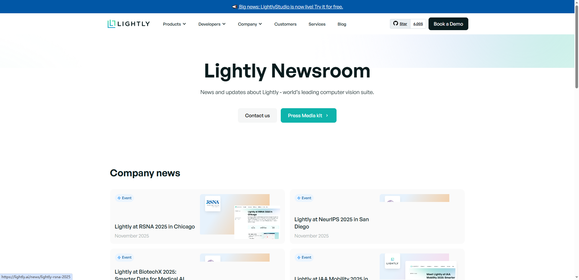Image resolution: width=579 pixels, height=280 pixels.
Task: Click the Lightly logo badge on IAA card
Action: point(392,261)
